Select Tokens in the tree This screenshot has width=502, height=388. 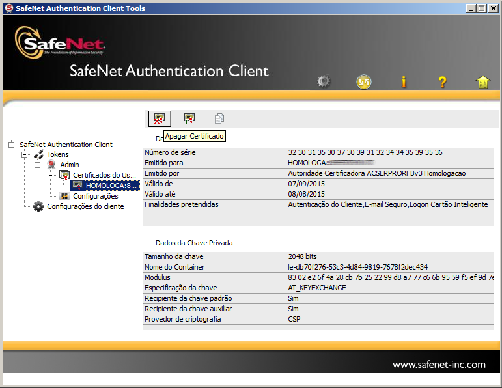(58, 154)
